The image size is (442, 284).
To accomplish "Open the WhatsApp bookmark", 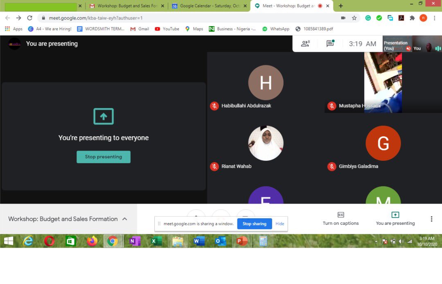I will pyautogui.click(x=276, y=29).
